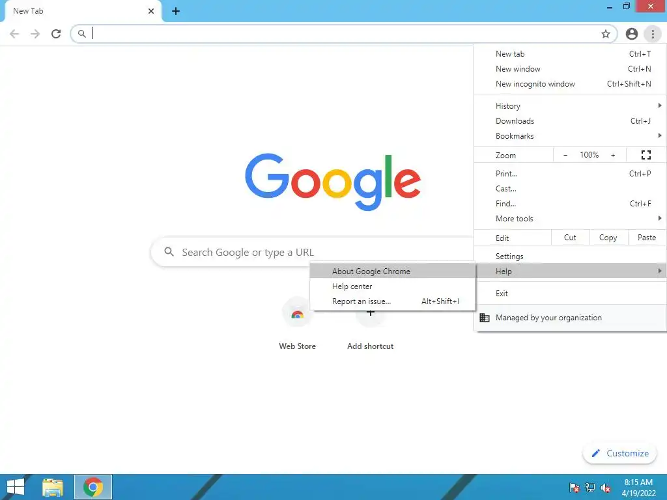Open About Google Chrome

tap(392, 271)
